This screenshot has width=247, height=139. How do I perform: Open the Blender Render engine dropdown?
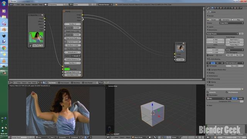click(105, 5)
